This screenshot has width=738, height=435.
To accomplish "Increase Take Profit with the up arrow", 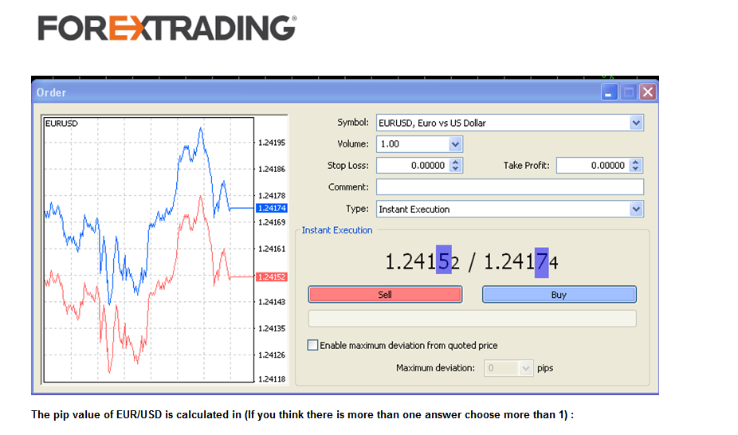I will click(635, 163).
